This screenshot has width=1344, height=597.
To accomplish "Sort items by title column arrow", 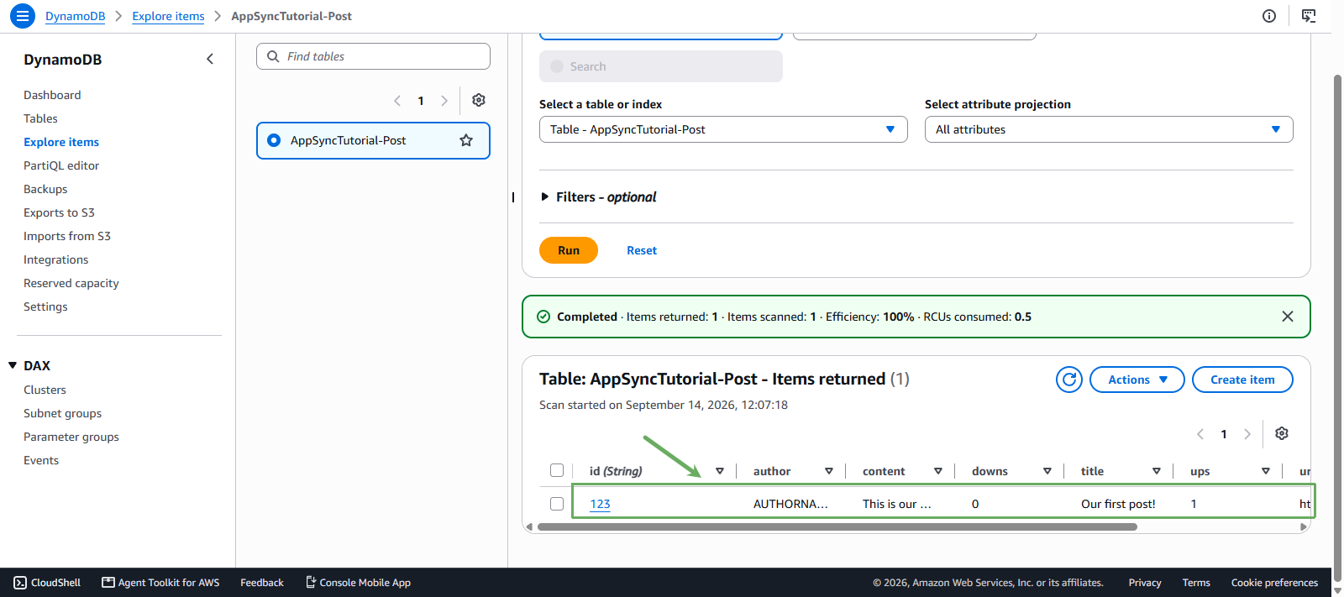I will tap(1157, 471).
